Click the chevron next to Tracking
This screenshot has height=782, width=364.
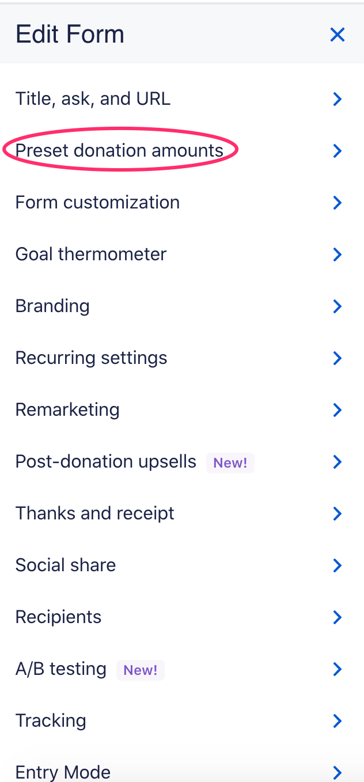338,721
